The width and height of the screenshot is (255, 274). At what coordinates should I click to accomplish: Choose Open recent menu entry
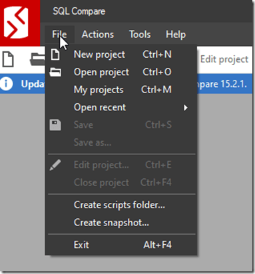point(121,108)
